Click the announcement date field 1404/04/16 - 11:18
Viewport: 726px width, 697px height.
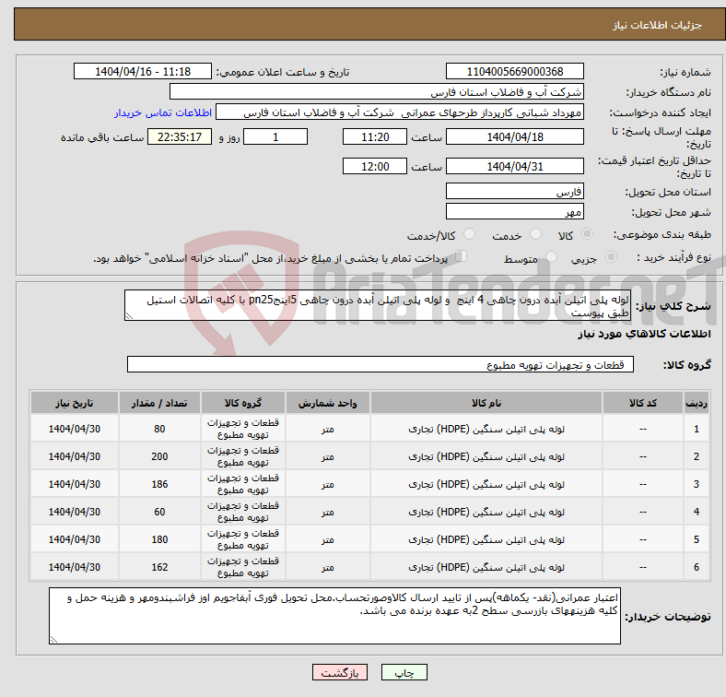pyautogui.click(x=143, y=72)
